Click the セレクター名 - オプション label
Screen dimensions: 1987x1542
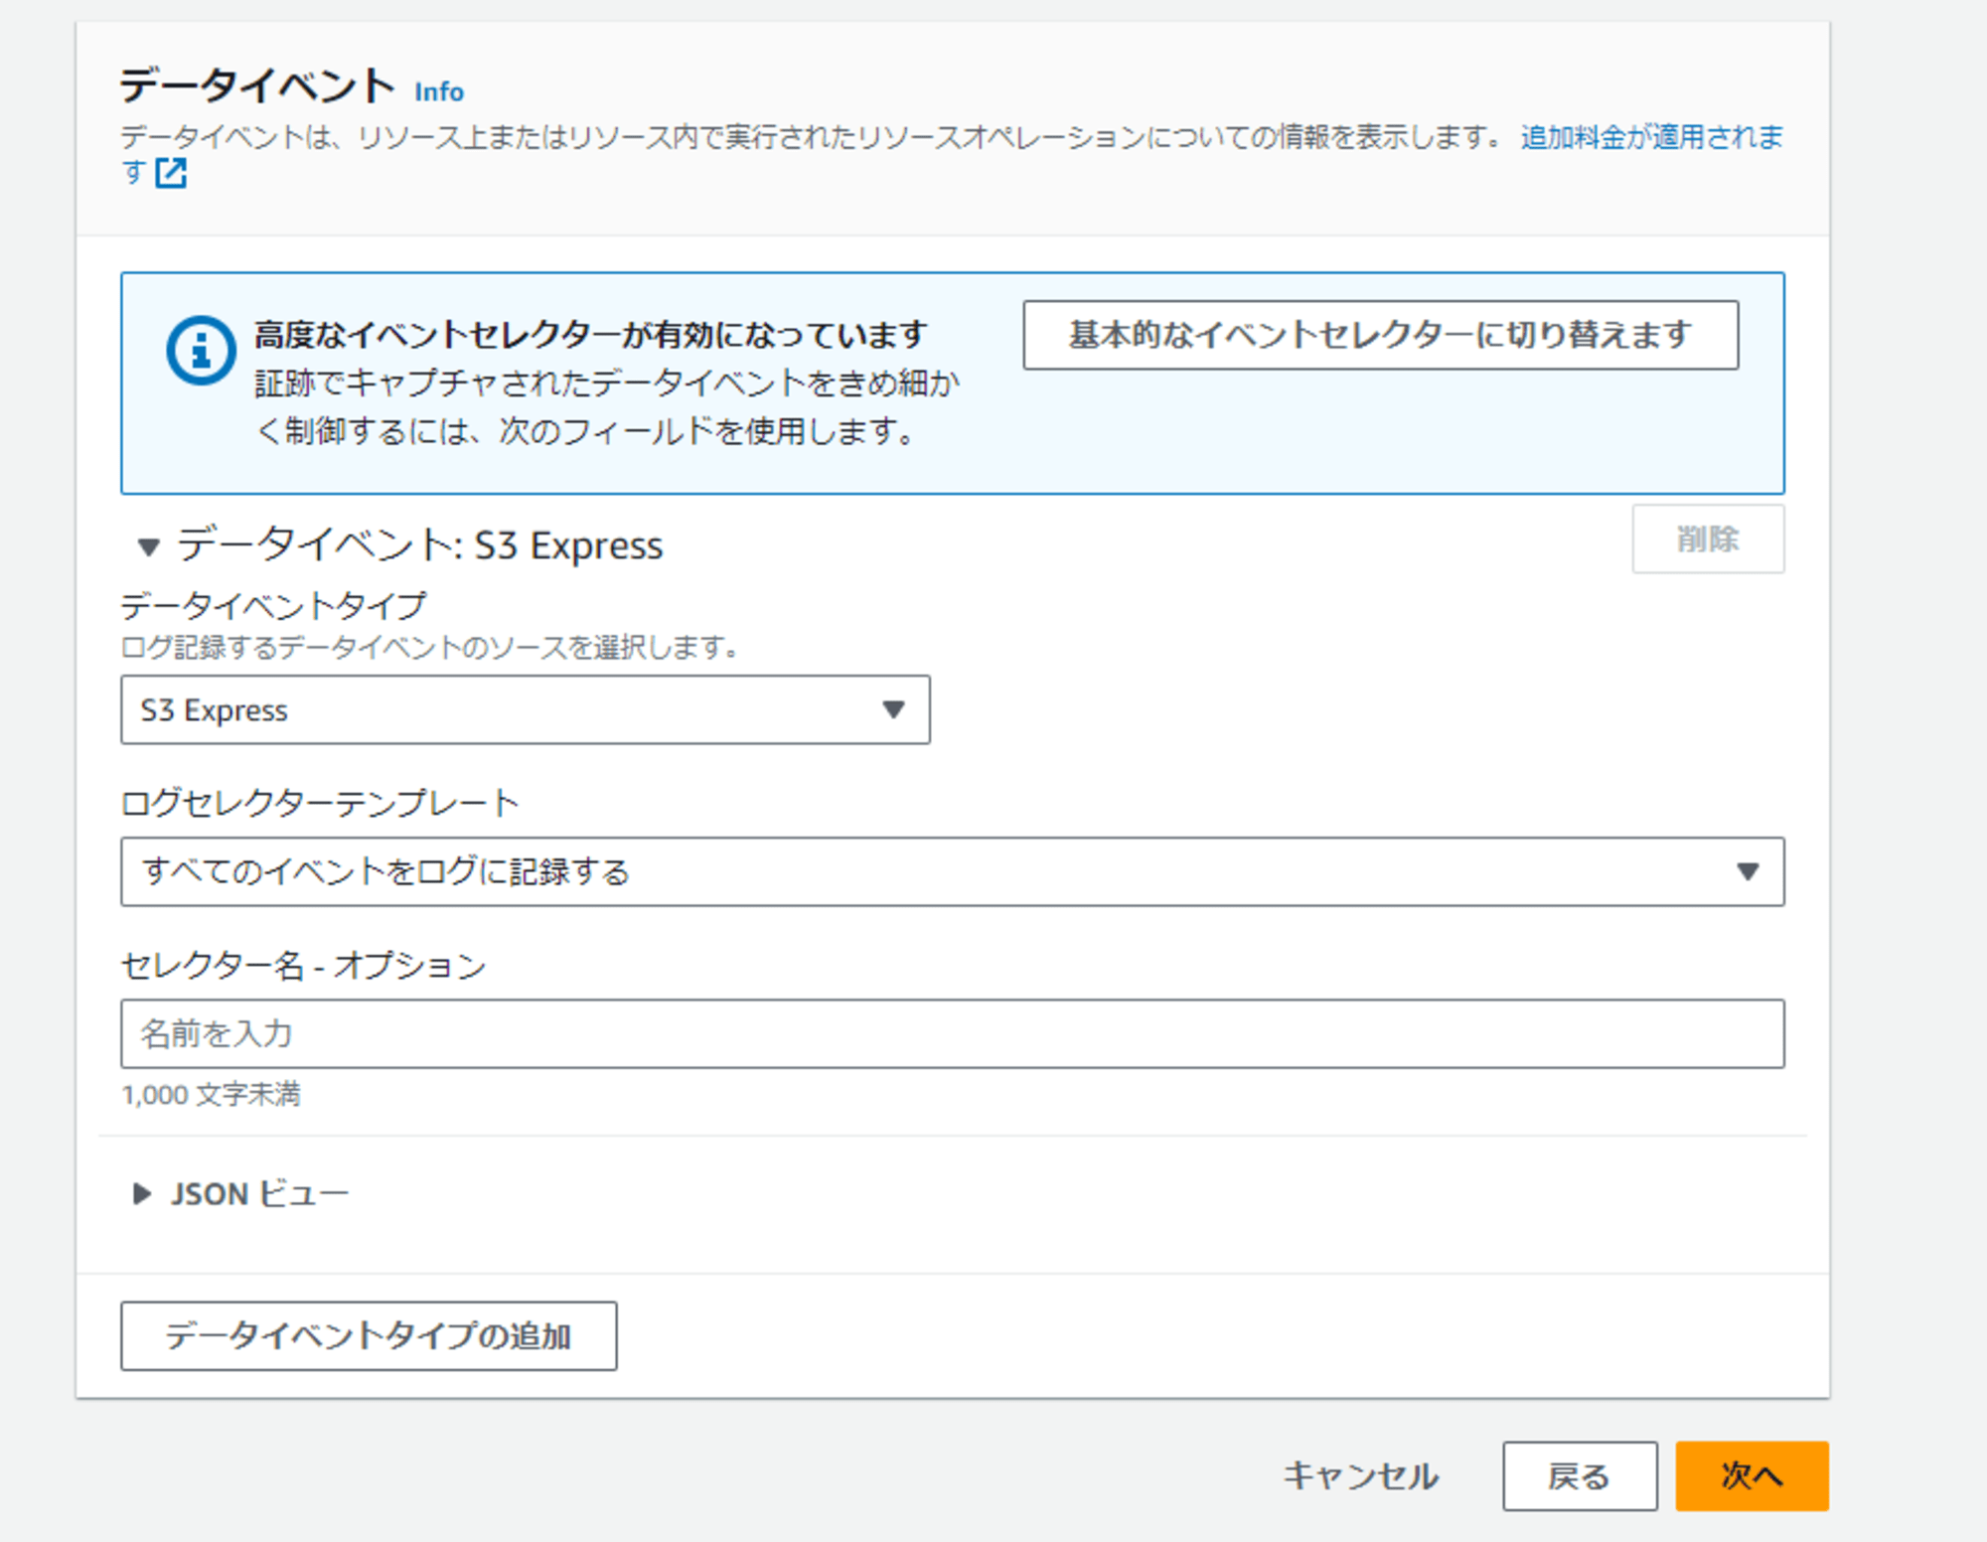coord(303,965)
